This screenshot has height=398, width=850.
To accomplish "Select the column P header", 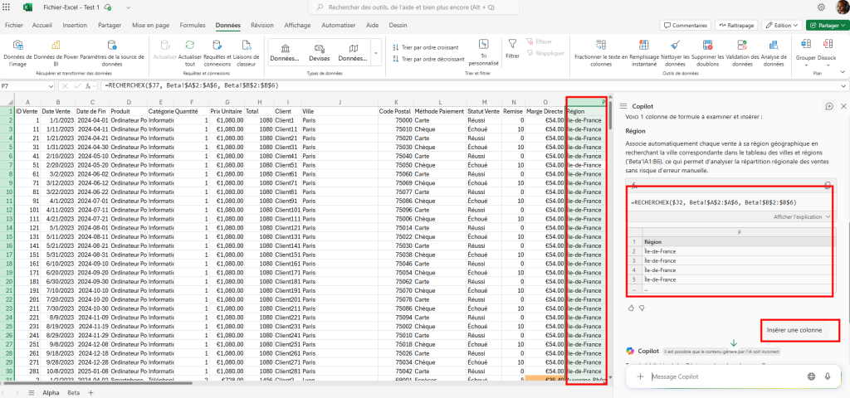I will pyautogui.click(x=587, y=101).
